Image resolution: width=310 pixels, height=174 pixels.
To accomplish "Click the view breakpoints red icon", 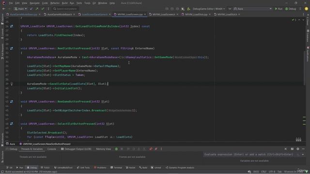I will (151, 149).
